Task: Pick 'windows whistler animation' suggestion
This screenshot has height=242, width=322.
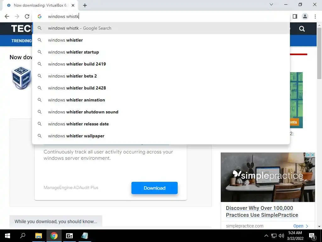Action: tap(161, 100)
